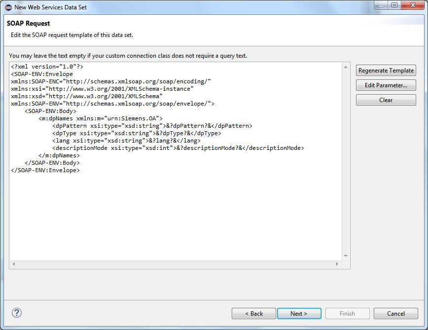
Task: Minimize the wizard window
Action: [382, 5]
